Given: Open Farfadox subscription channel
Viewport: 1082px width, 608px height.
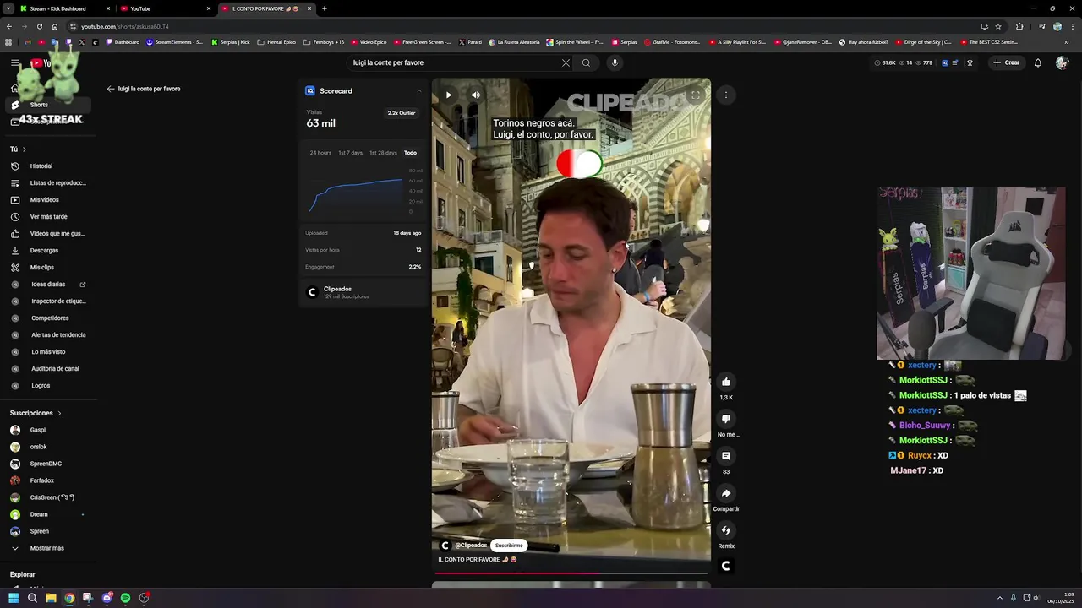Looking at the screenshot, I should click(48, 480).
